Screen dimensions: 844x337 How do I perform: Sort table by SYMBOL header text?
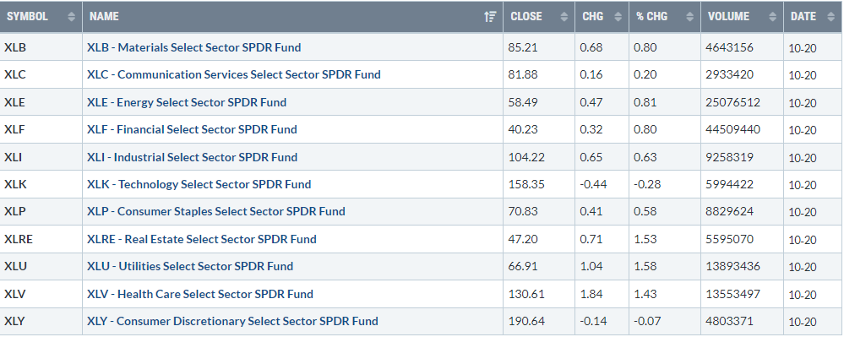(27, 17)
